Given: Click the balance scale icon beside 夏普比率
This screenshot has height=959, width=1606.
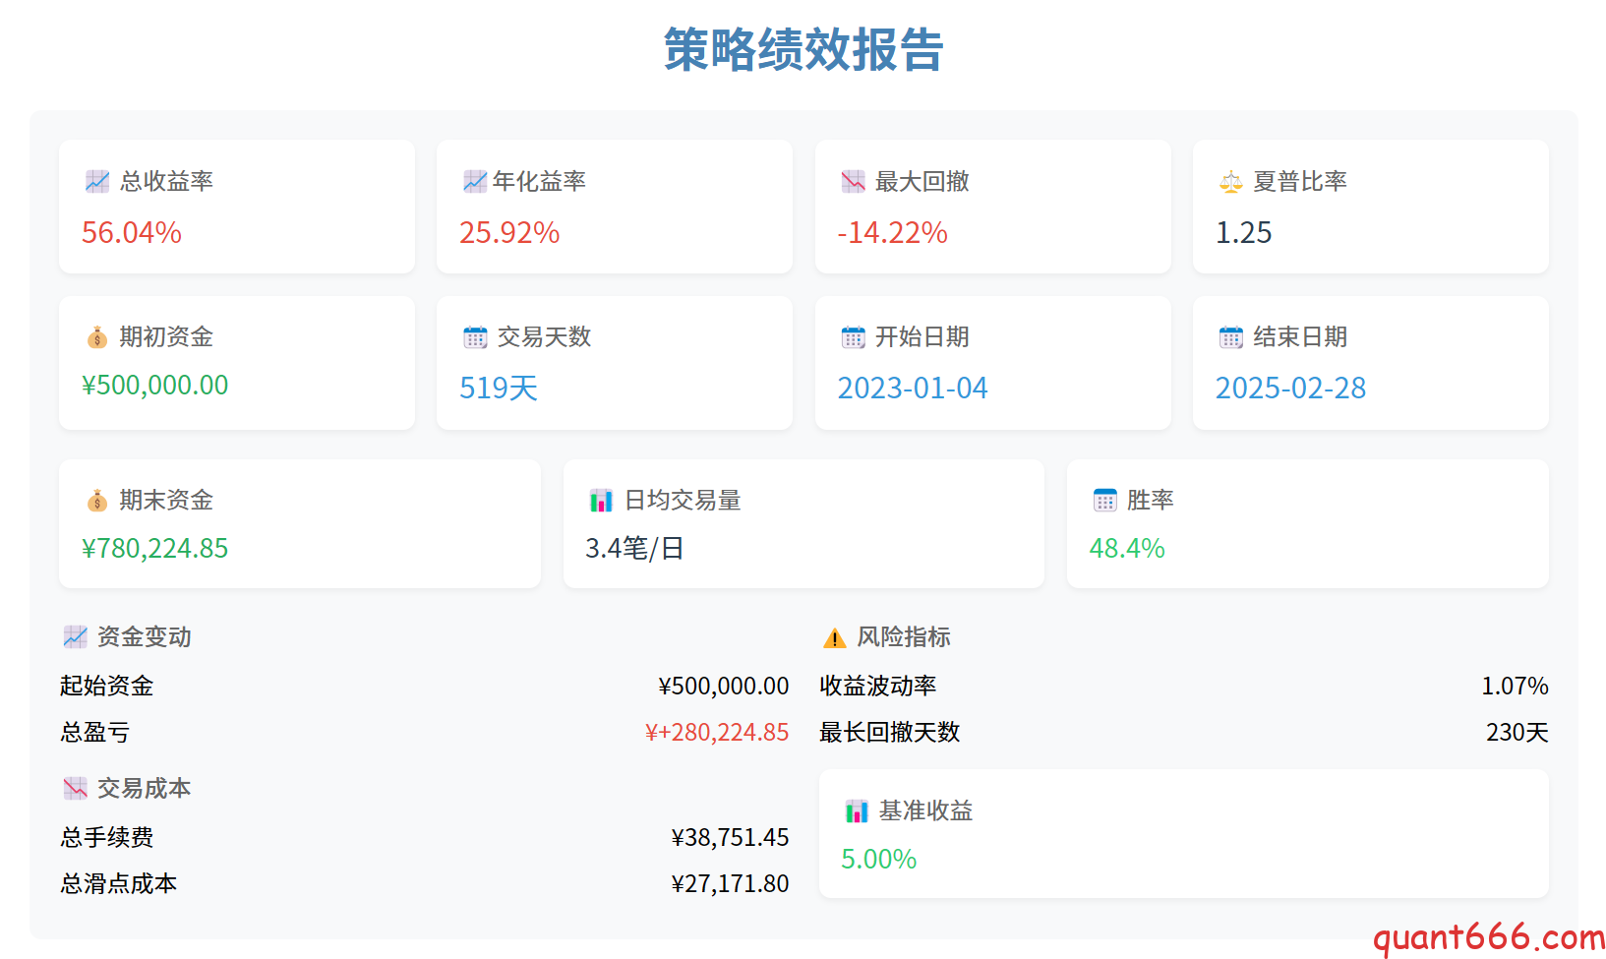Looking at the screenshot, I should pos(1230,182).
